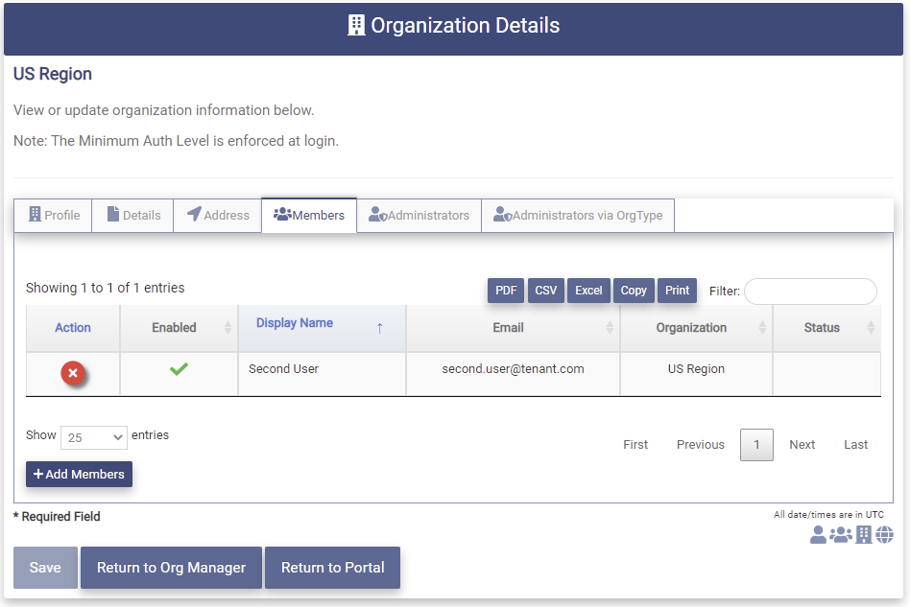Sort table by Organization column
This screenshot has height=607, width=910.
pos(697,328)
